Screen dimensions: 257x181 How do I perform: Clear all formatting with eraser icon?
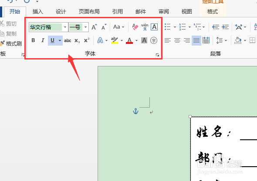(135, 27)
